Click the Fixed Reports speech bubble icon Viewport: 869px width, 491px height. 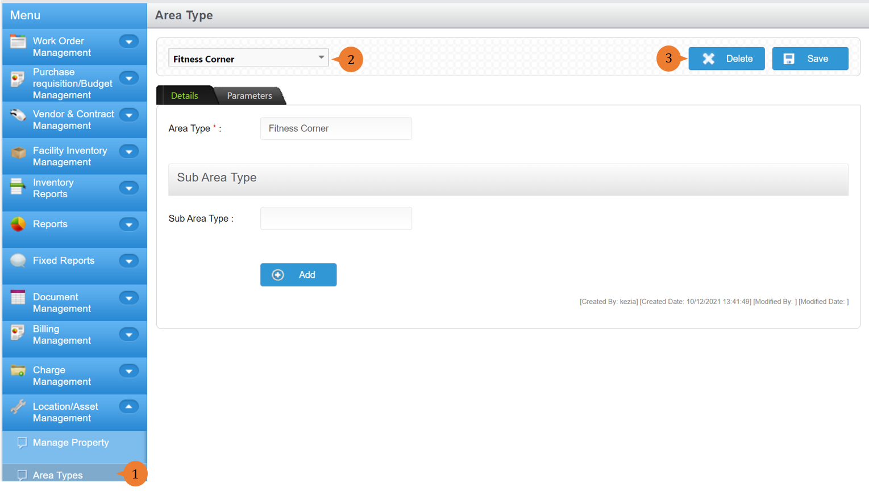(x=18, y=260)
